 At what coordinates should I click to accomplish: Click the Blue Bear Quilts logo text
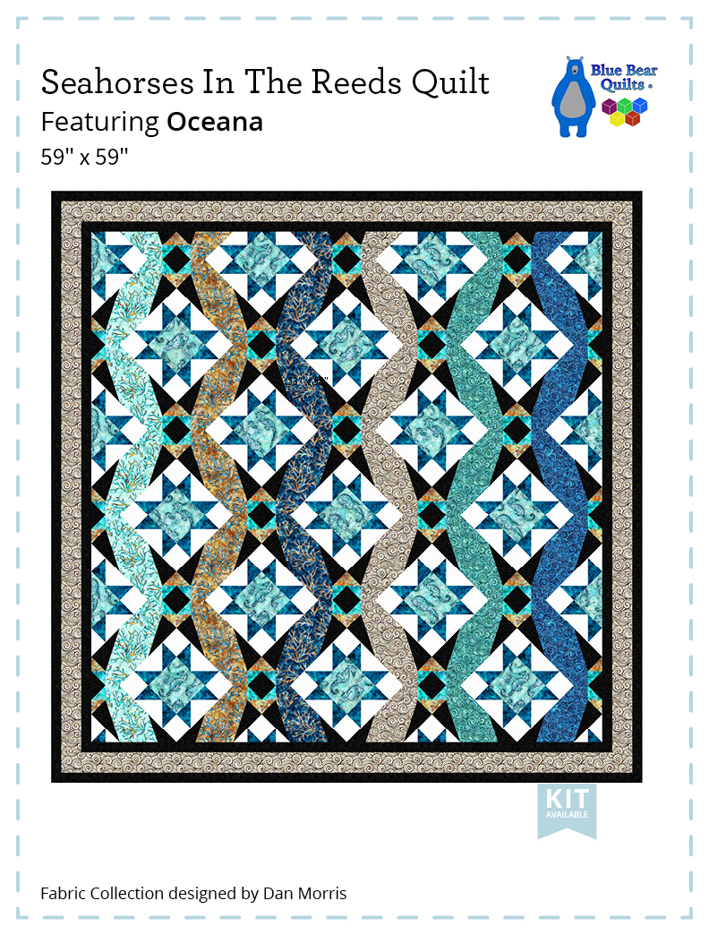pyautogui.click(x=624, y=78)
